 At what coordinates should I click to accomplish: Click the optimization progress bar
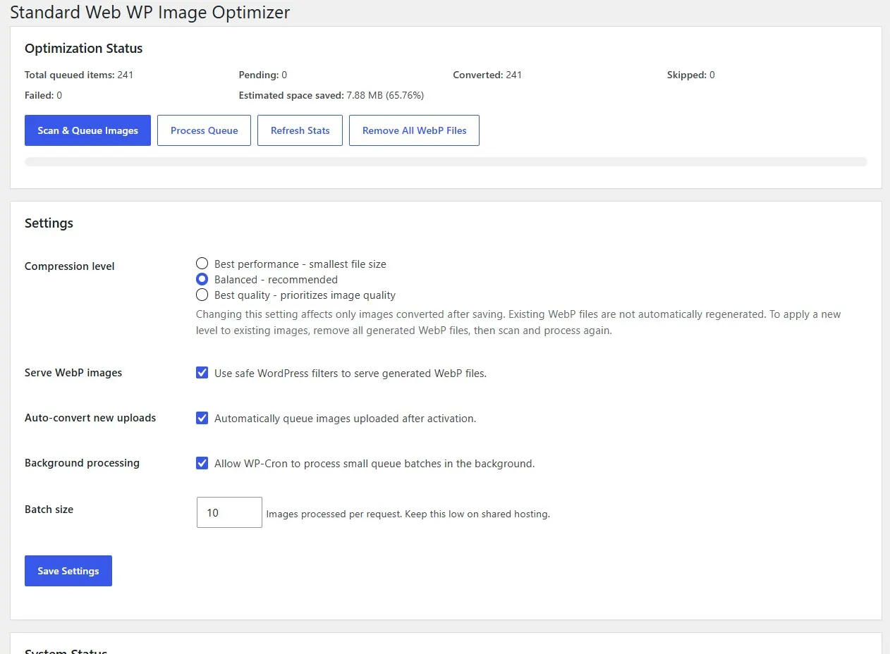(x=446, y=162)
